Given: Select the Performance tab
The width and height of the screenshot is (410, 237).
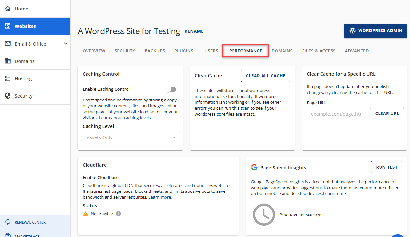Looking at the screenshot, I should pyautogui.click(x=245, y=51).
